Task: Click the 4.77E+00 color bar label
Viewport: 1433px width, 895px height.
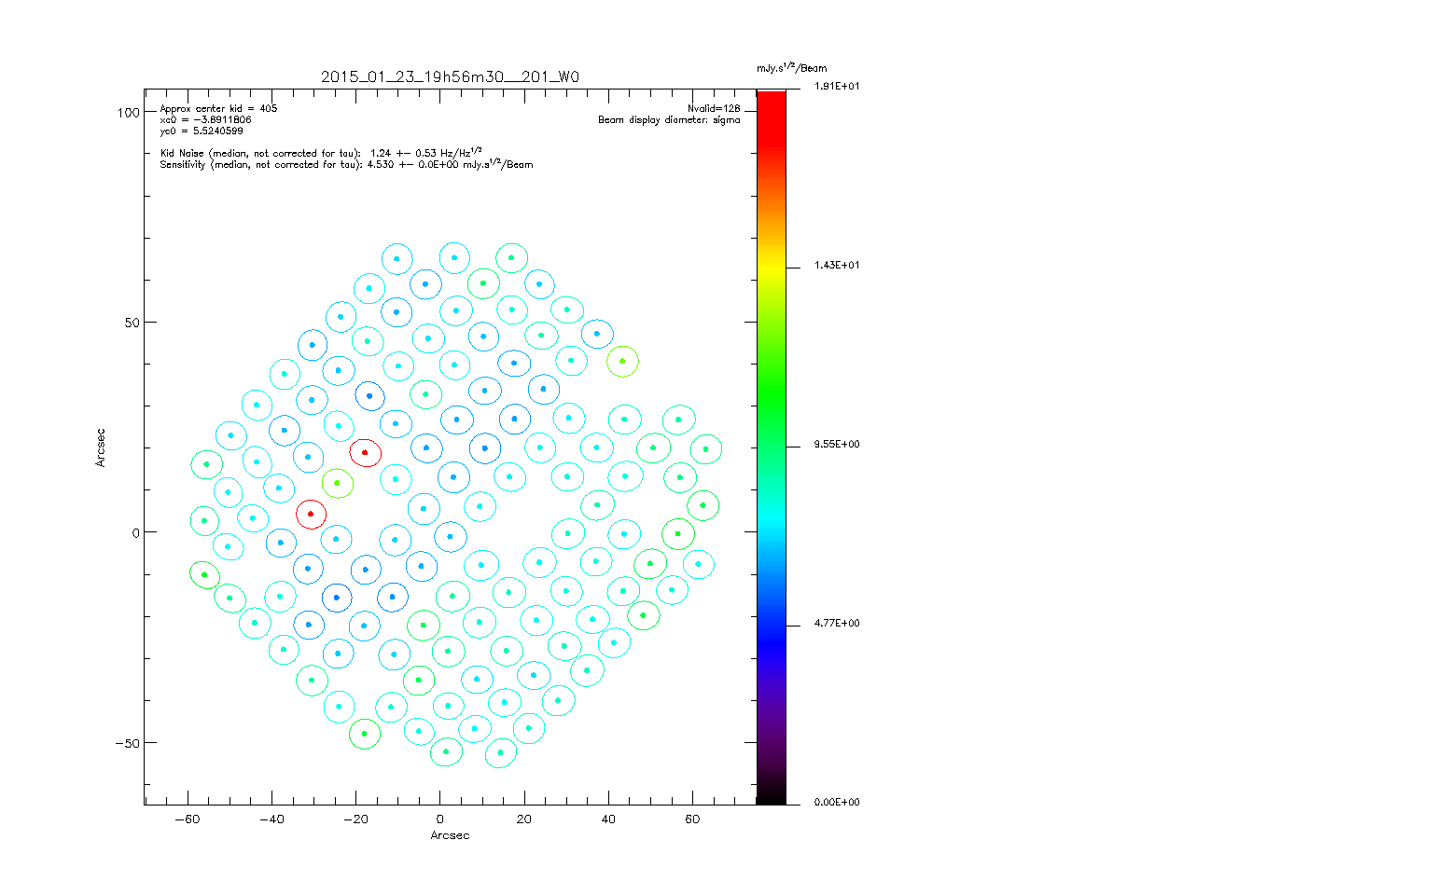Action: pos(837,624)
